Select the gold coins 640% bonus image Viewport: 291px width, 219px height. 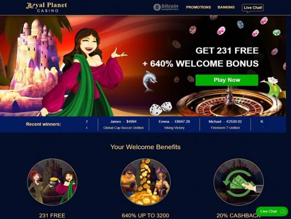tap(145, 182)
